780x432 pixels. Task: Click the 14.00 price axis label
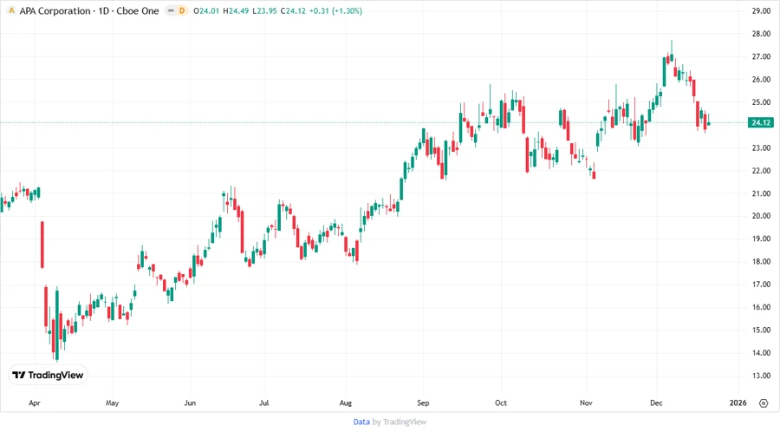click(761, 353)
